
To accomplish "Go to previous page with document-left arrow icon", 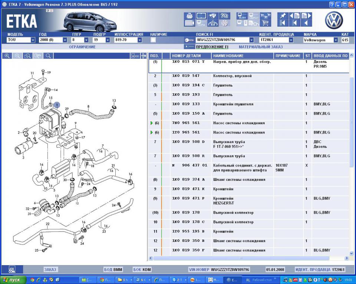I will (295, 16).
